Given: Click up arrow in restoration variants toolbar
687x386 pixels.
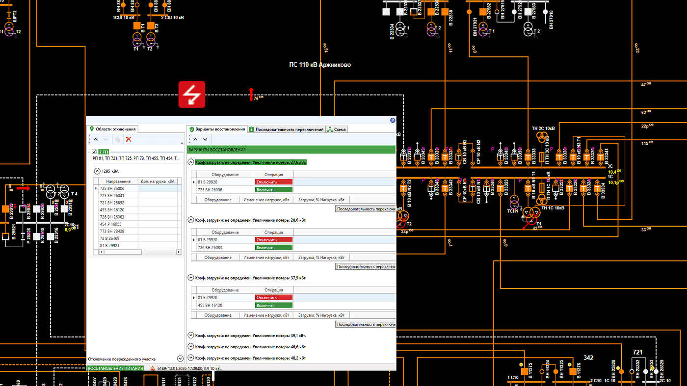Looking at the screenshot, I should (x=195, y=140).
